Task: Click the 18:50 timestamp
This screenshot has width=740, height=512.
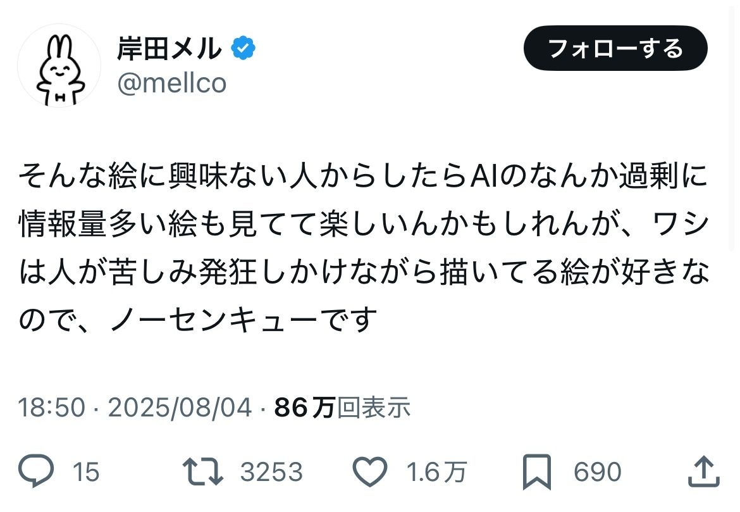Action: tap(51, 408)
